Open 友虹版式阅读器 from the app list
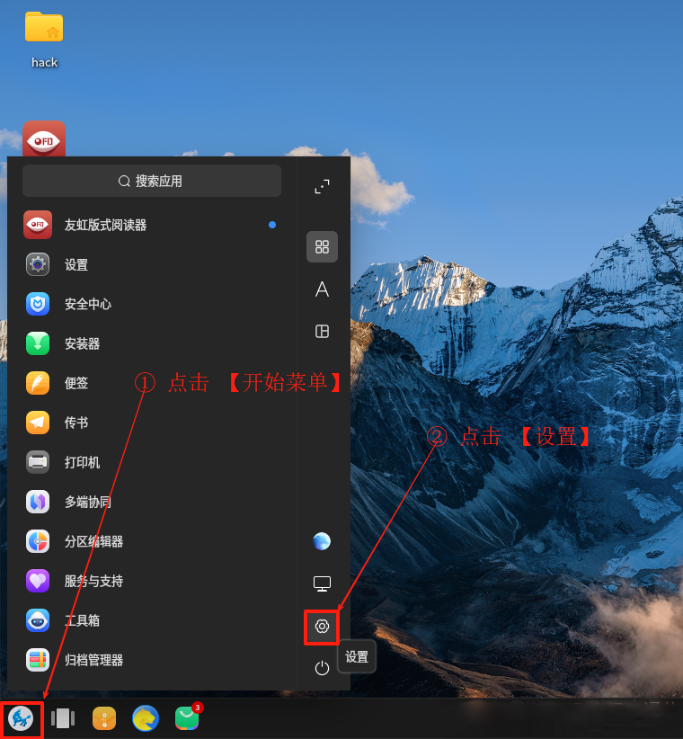Viewport: 683px width, 739px height. pos(104,225)
